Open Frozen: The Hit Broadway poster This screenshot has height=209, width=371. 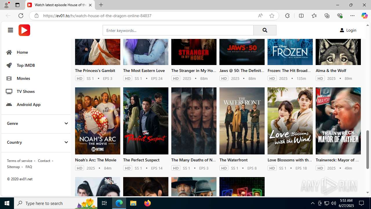[x=290, y=52]
